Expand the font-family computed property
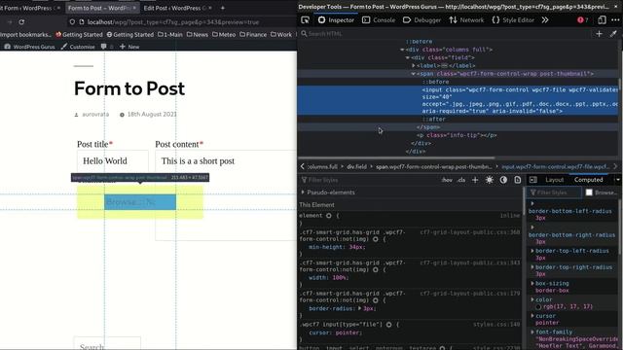Screen dimensions: 623x350 tap(532, 332)
